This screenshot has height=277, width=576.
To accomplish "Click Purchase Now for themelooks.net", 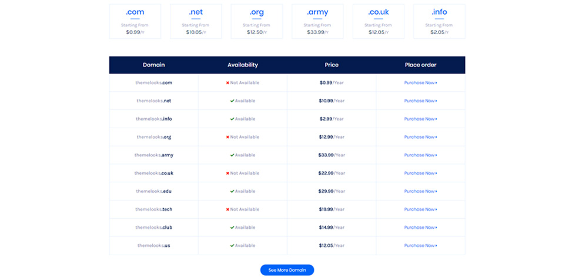I will point(421,101).
